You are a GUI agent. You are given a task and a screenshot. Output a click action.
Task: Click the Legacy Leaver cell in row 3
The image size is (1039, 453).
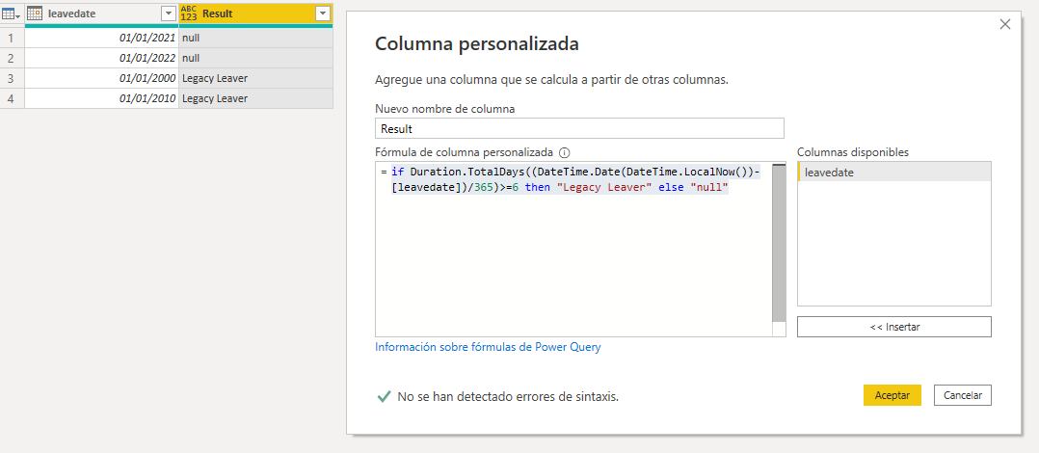[255, 78]
